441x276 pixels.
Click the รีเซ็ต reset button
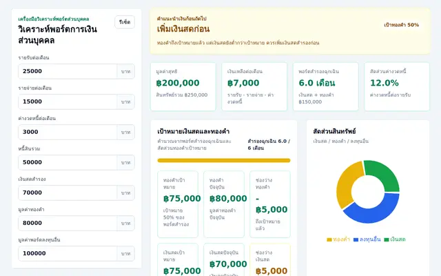tap(125, 22)
